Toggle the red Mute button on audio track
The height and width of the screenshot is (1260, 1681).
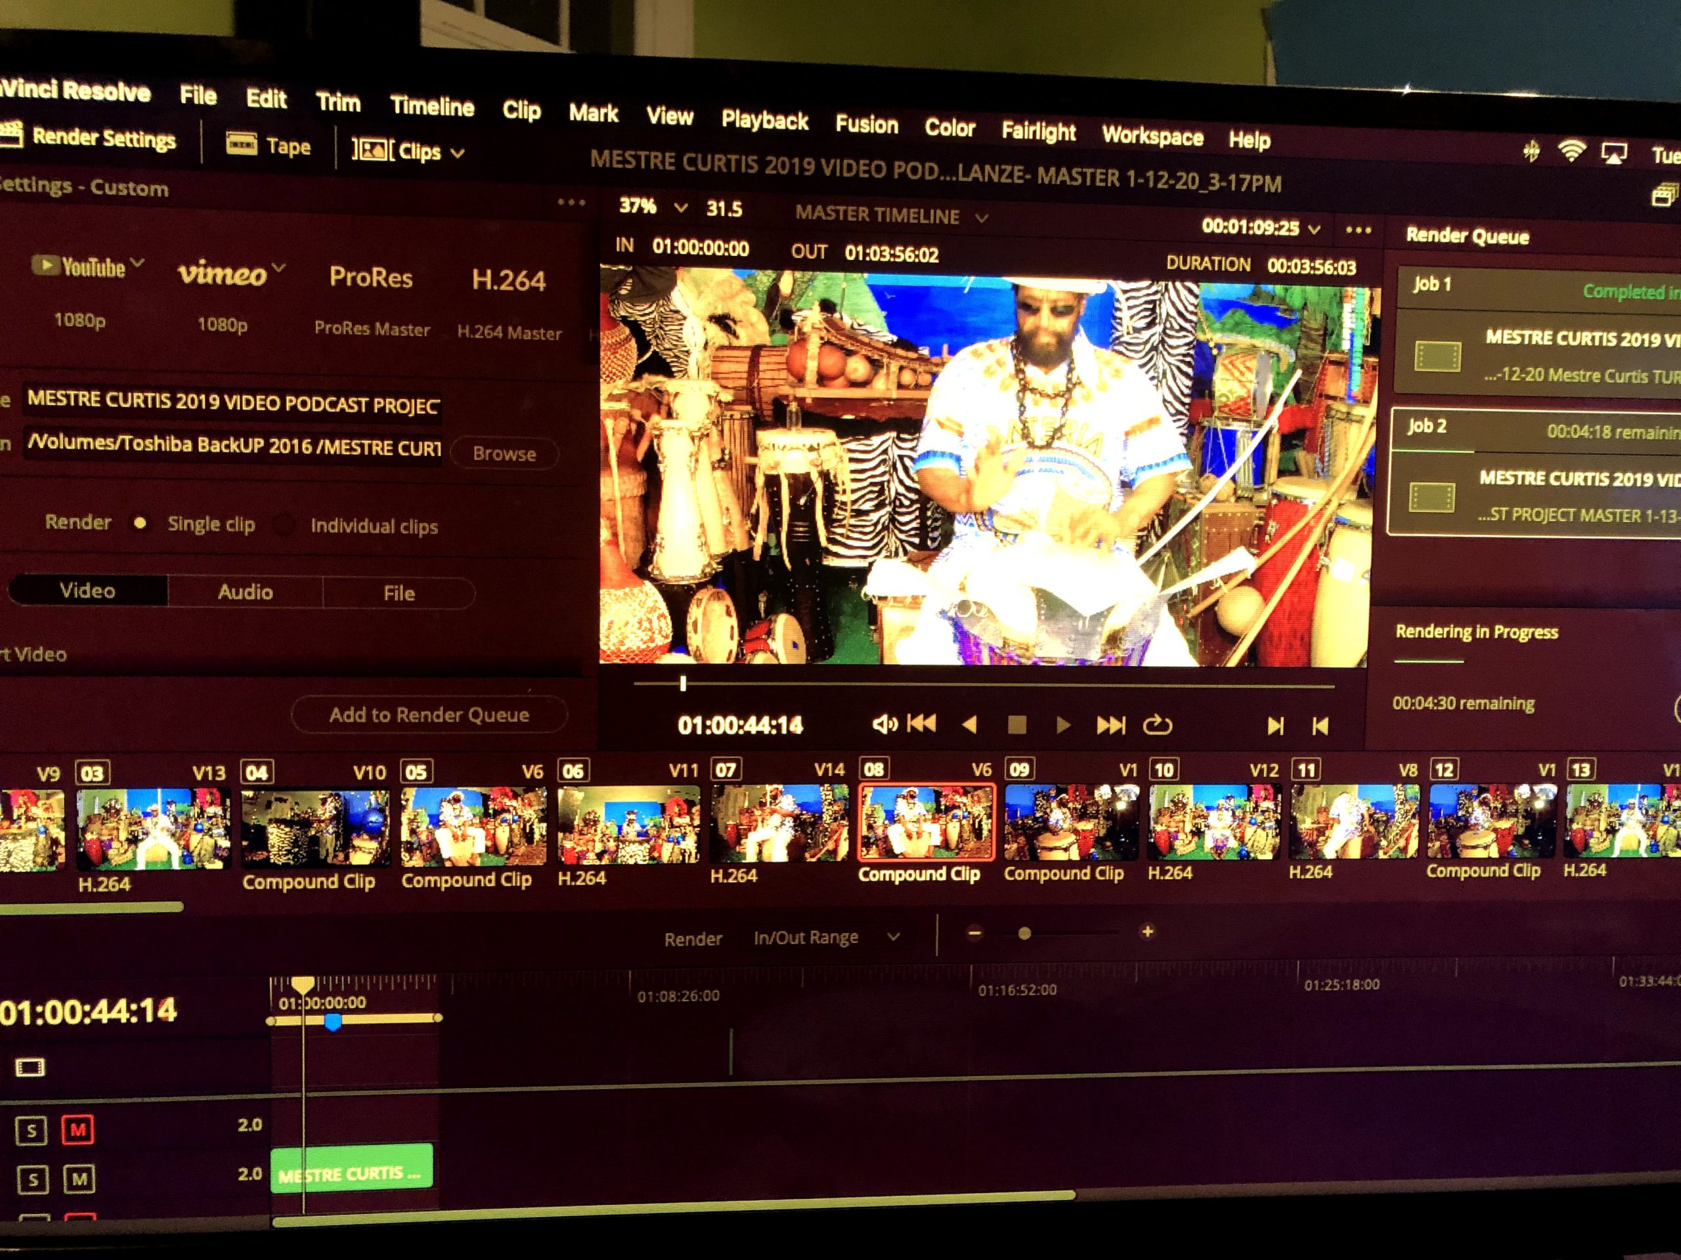77,1129
